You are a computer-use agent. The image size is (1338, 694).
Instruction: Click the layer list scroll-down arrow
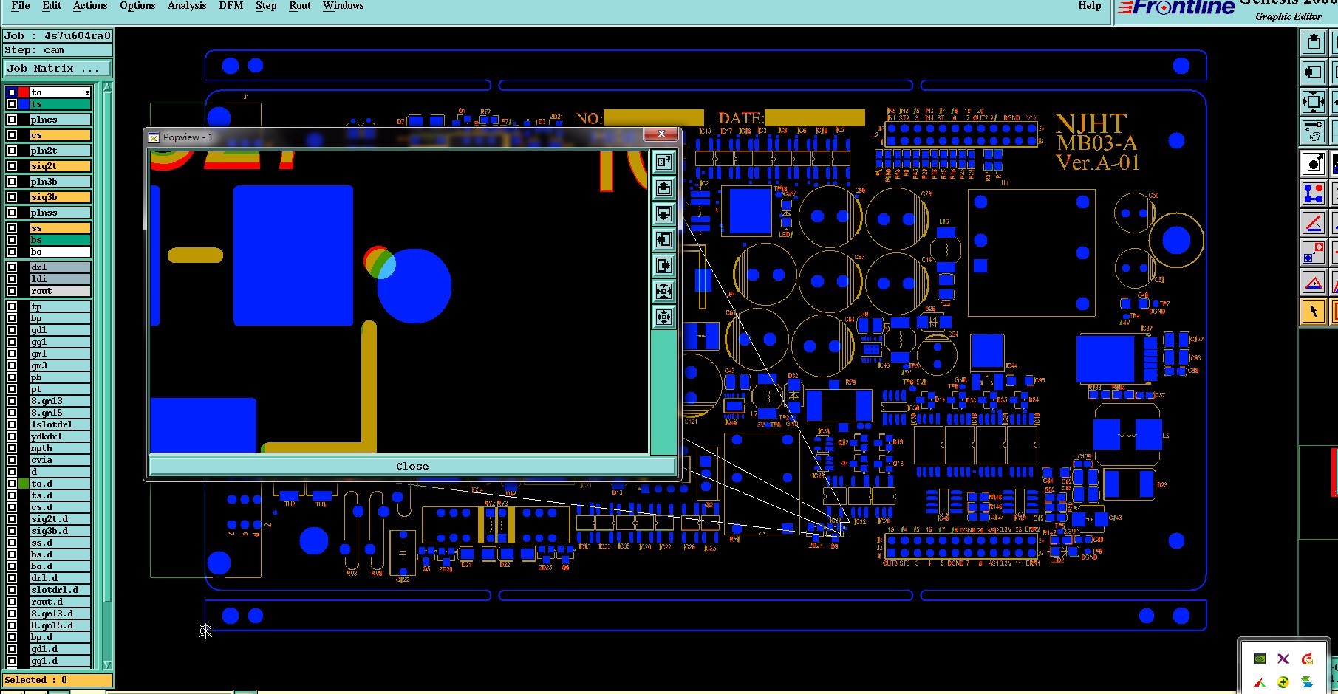(x=108, y=664)
